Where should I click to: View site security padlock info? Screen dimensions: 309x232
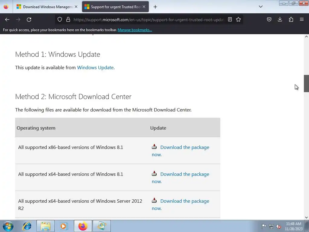[x=68, y=19]
